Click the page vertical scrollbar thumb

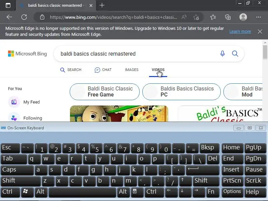[x=265, y=52]
